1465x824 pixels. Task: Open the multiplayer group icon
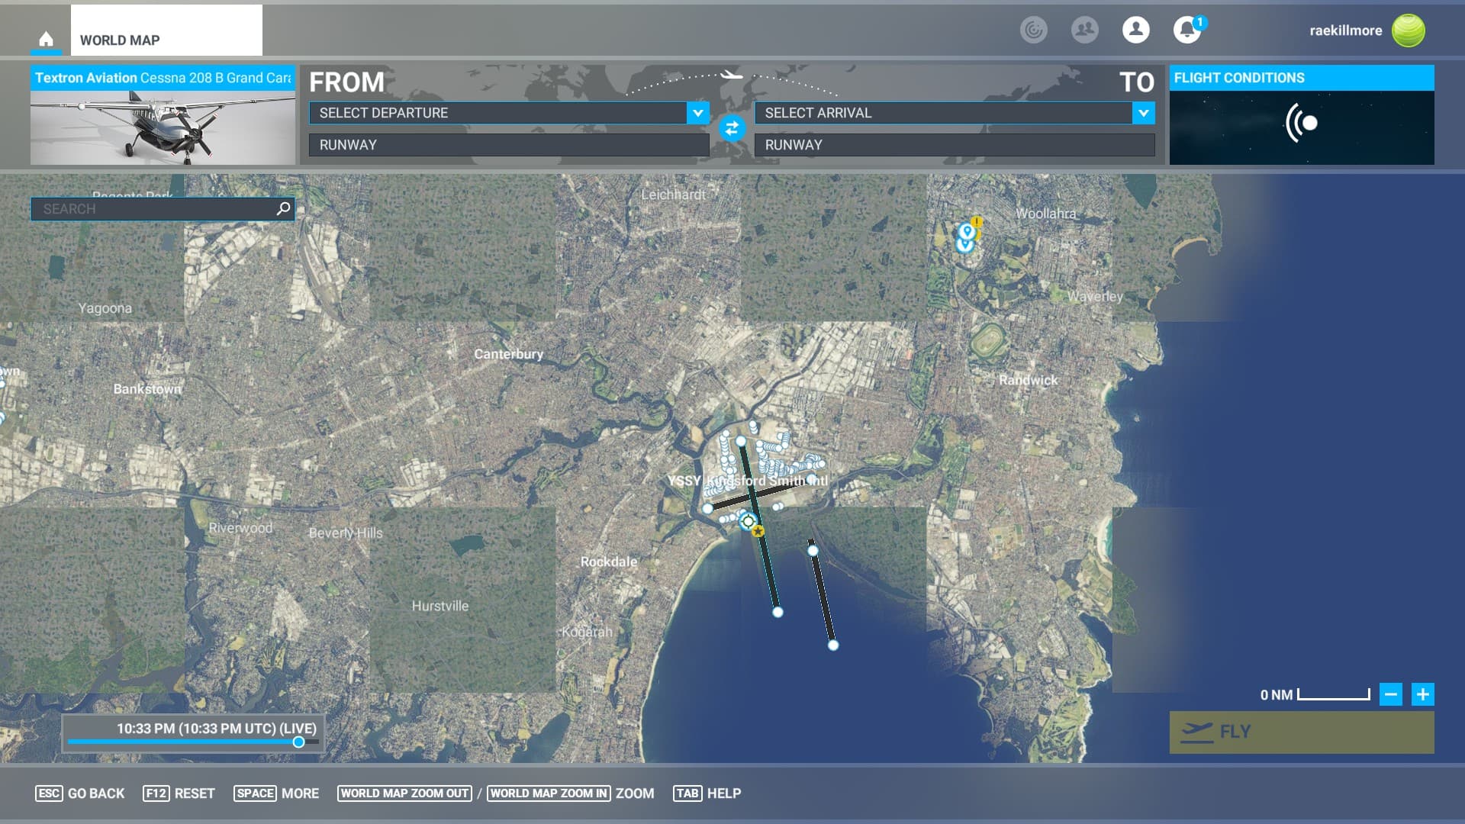[x=1084, y=30]
